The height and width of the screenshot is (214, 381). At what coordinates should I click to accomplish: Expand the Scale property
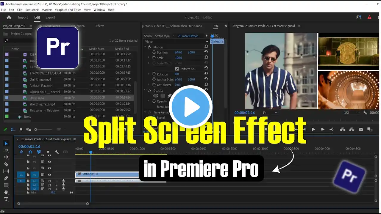[149, 58]
